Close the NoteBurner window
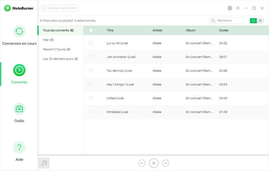269x171 pixels. [262, 8]
